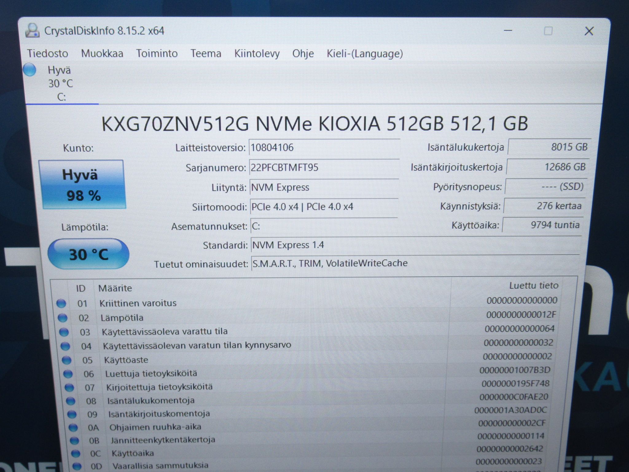Click the Käynnistyksiä value 276 kertaa
Image resolution: width=629 pixels, height=472 pixels.
(x=544, y=206)
